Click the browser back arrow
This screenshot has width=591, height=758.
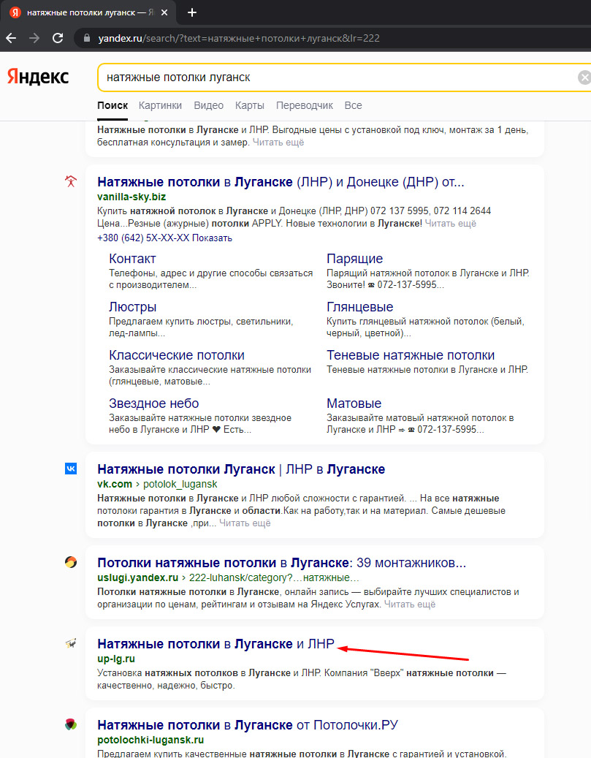click(11, 38)
